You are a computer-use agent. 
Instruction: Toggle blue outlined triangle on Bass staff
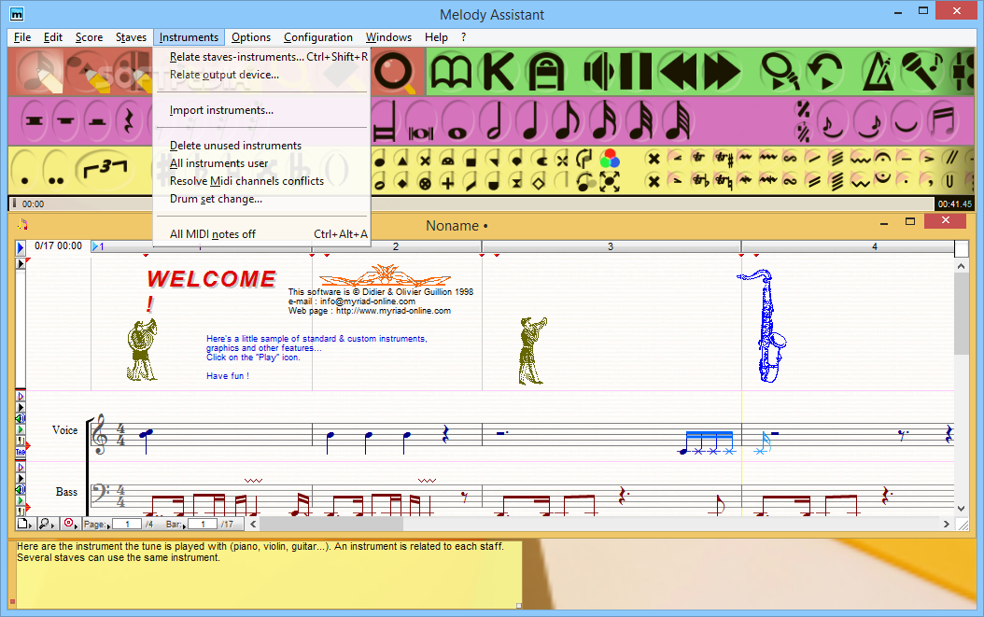(21, 467)
